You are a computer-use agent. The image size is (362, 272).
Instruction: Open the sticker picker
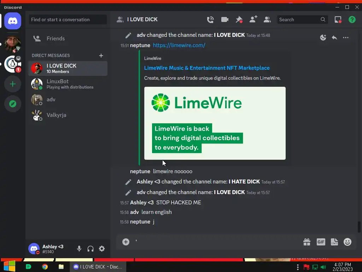(334, 242)
